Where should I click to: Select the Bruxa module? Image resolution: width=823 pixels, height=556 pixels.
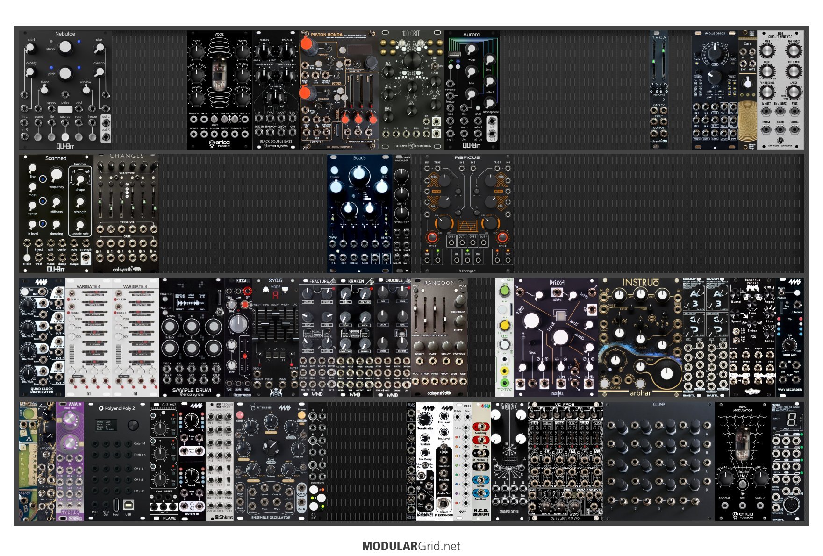click(x=556, y=337)
